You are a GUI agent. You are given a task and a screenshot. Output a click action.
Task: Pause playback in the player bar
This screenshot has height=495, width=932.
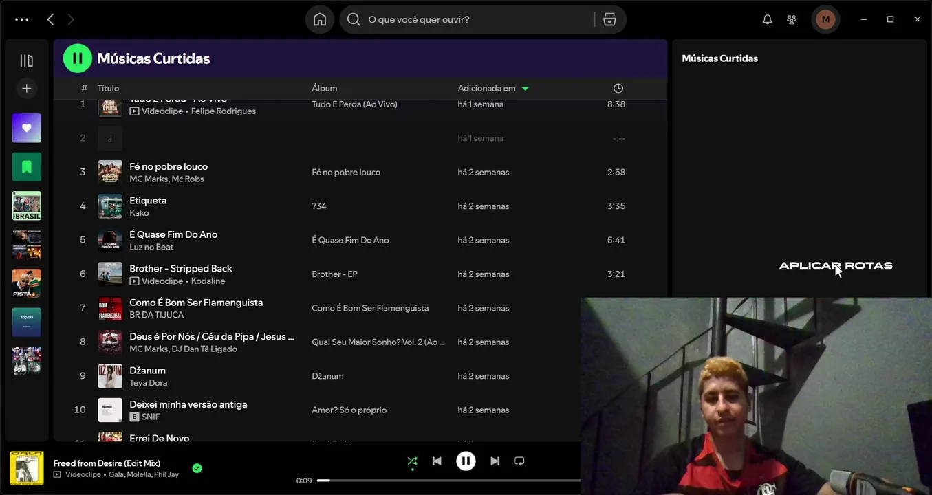[x=466, y=461]
